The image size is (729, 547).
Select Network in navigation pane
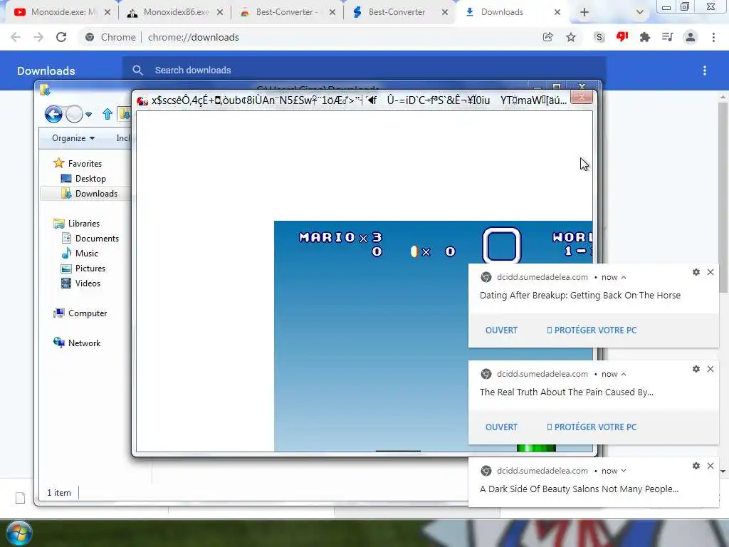click(x=84, y=343)
